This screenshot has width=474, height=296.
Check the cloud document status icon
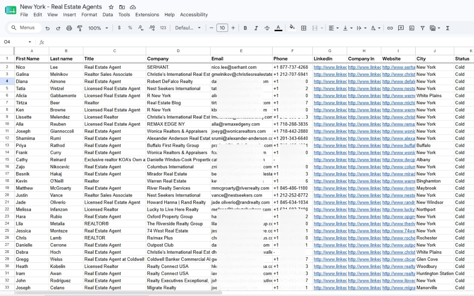pyautogui.click(x=133, y=7)
